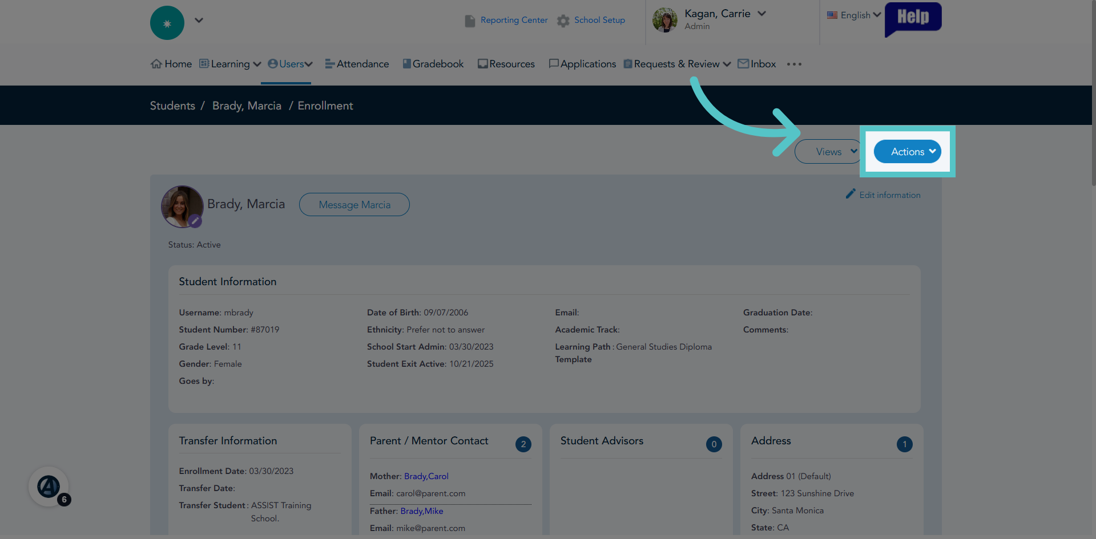Select the Student Information heading
The width and height of the screenshot is (1096, 539).
[x=228, y=282]
